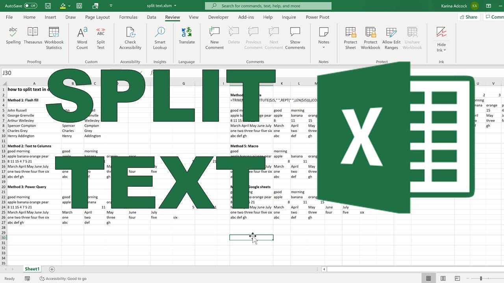Switch to the Developer tab
The width and height of the screenshot is (504, 283).
[219, 17]
